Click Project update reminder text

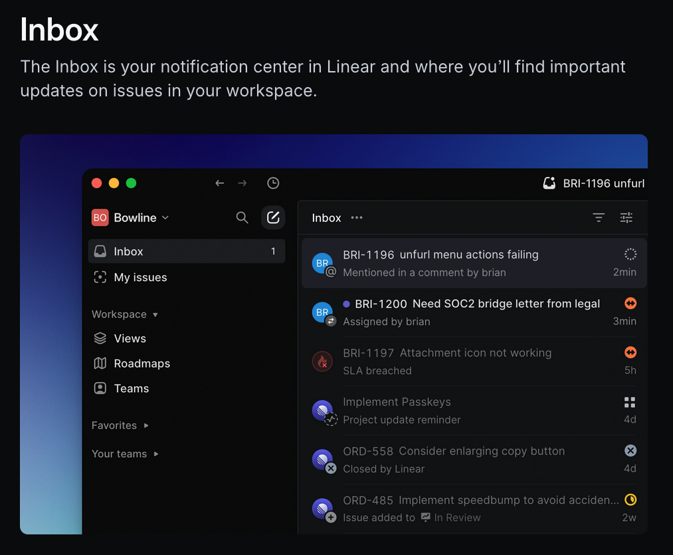401,419
